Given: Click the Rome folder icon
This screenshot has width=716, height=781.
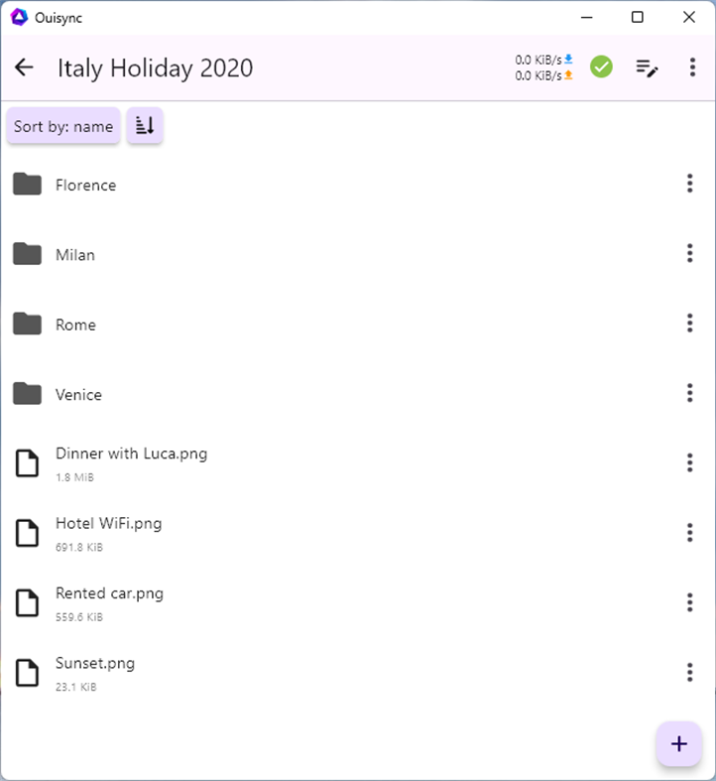Looking at the screenshot, I should coord(27,325).
